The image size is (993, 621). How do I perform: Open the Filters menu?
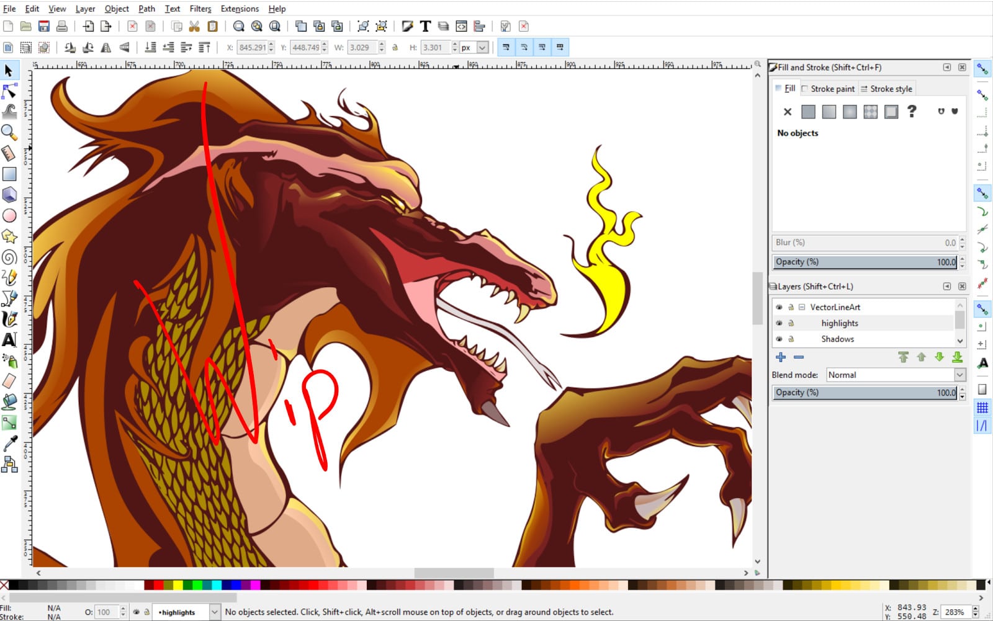(200, 9)
